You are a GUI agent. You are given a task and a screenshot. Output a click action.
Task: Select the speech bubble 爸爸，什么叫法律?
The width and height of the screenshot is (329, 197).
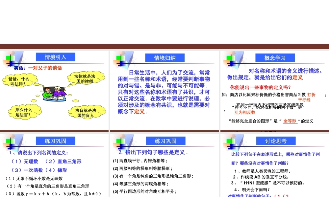click(x=20, y=81)
